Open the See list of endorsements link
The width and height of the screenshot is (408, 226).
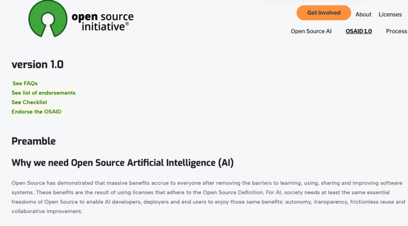click(x=43, y=93)
